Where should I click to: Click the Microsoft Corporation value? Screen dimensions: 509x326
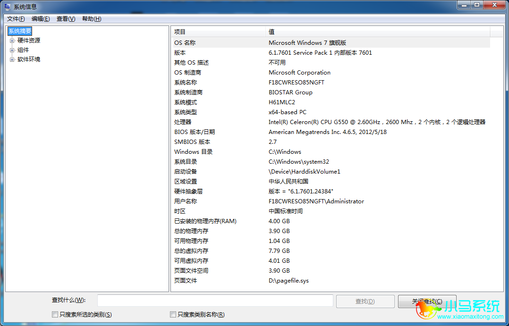point(300,72)
